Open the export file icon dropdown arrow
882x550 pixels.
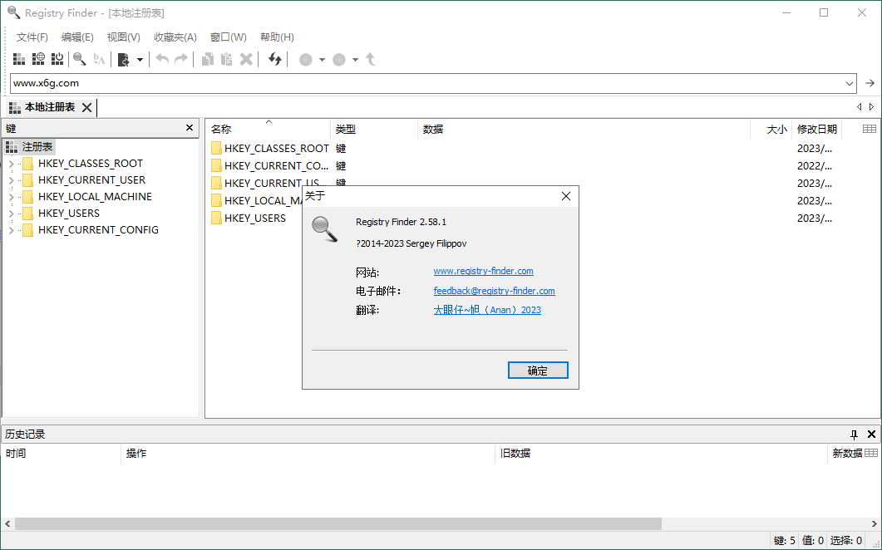coord(140,59)
